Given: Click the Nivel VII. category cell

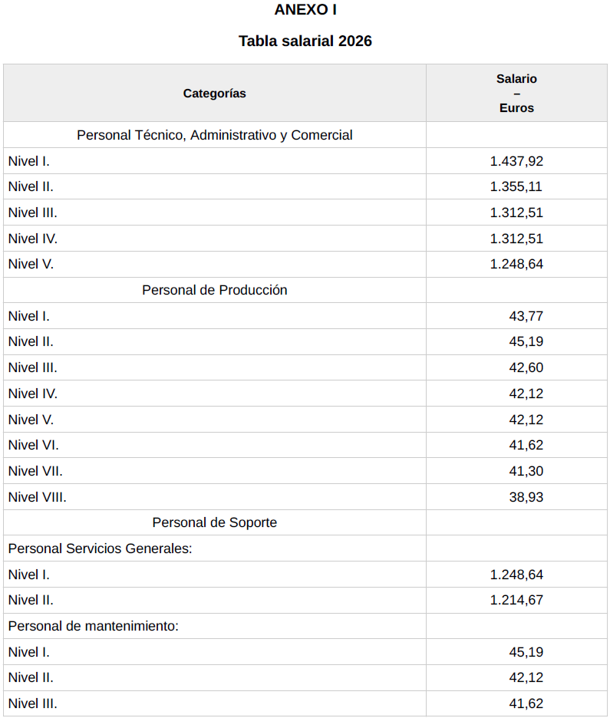Looking at the screenshot, I should 35,471.
